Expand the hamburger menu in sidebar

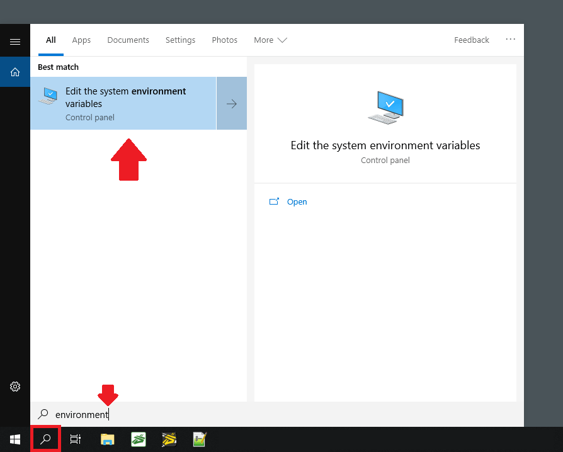[15, 42]
